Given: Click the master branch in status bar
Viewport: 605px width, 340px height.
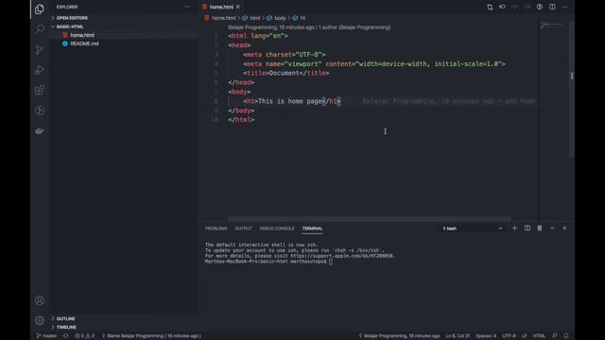Looking at the screenshot, I should point(46,336).
